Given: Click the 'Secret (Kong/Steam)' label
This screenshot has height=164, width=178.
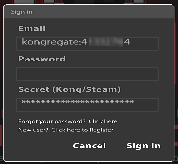Looking at the screenshot, I should point(69,90).
